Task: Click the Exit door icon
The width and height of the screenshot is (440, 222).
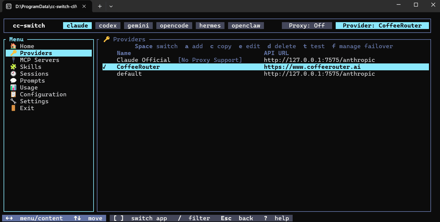Action: [13, 108]
